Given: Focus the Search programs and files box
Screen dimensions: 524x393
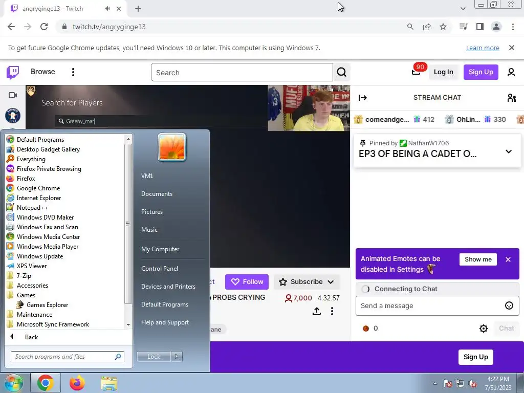Looking at the screenshot, I should pyautogui.click(x=67, y=357).
